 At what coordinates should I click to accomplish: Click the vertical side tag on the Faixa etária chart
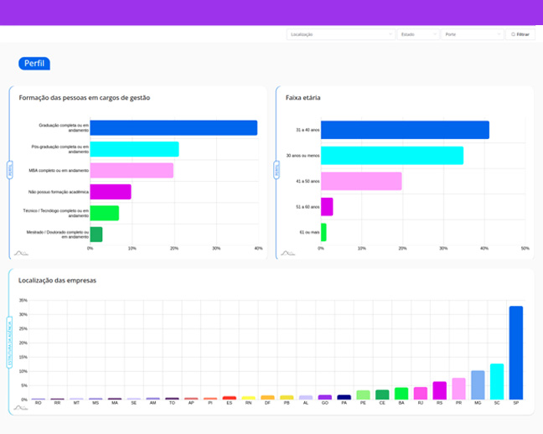coord(277,169)
